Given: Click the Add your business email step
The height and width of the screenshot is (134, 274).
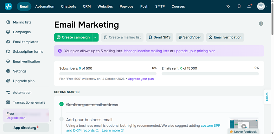Looking at the screenshot, I should pos(89,120).
